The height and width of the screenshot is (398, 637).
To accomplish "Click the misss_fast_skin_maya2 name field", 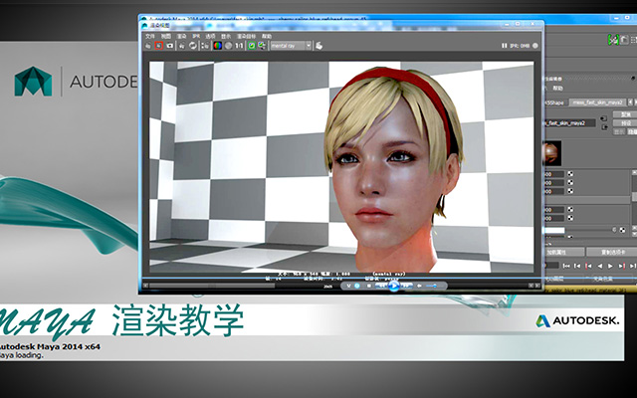I will click(569, 123).
